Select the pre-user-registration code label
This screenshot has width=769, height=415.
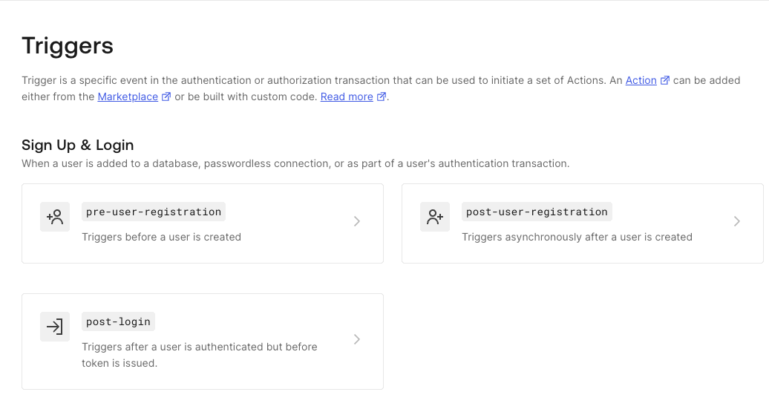[154, 212]
